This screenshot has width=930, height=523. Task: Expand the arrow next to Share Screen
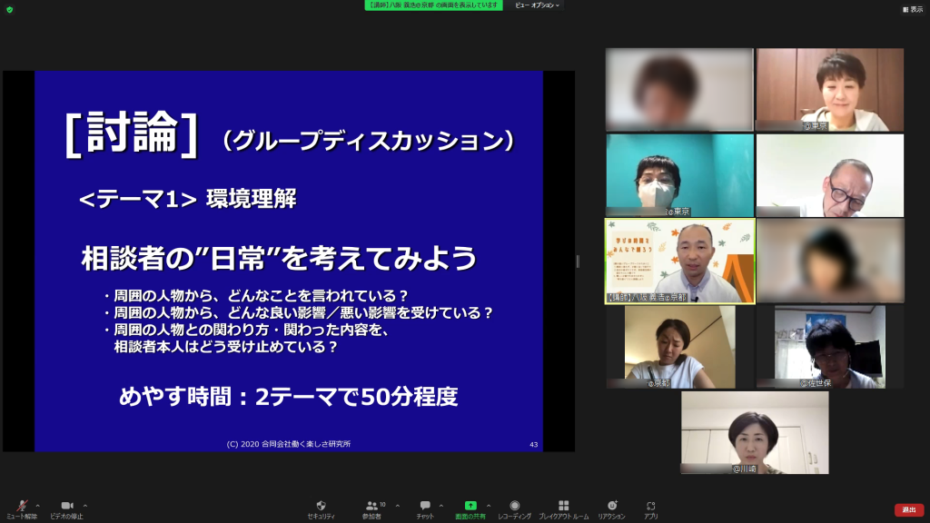[x=489, y=506]
